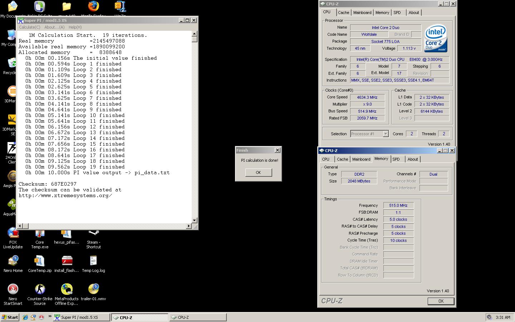Select Mainboard tab in lower CPU-Z window
Viewport: 515px width, 322px height.
(361, 159)
